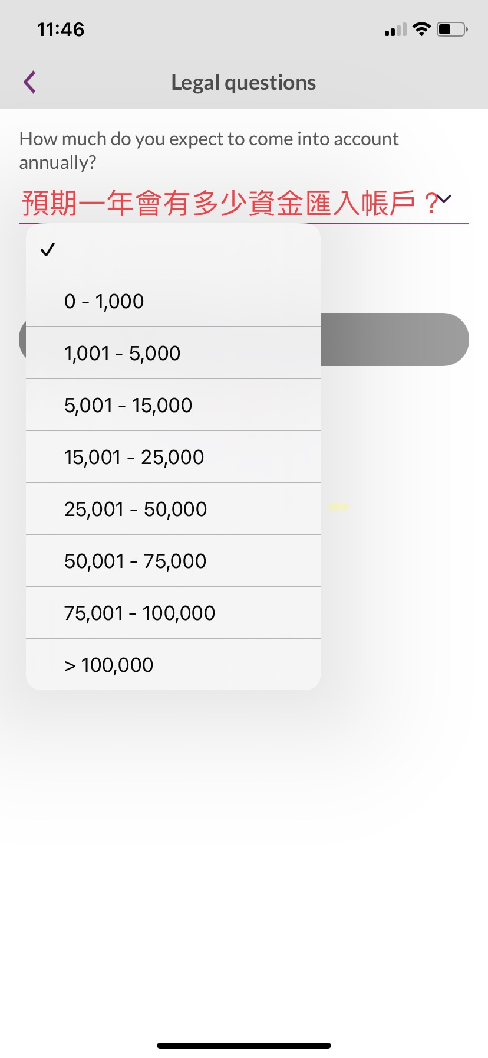Collapse the dropdown via its chevron arrow

click(x=444, y=199)
